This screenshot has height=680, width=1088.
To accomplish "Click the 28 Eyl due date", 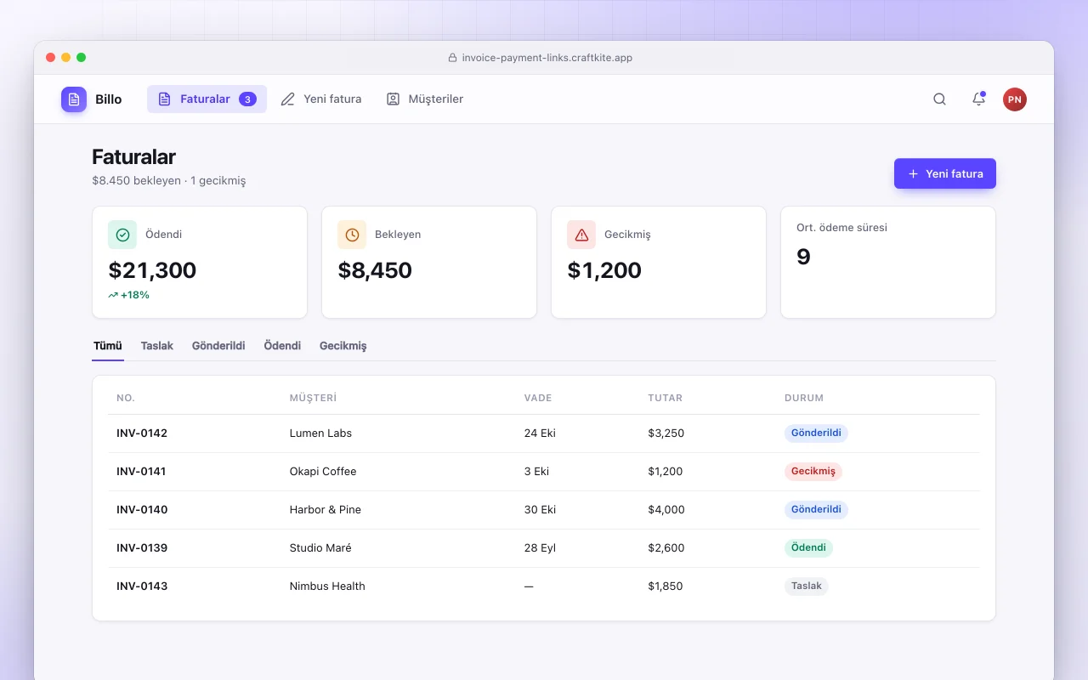I will (x=540, y=548).
